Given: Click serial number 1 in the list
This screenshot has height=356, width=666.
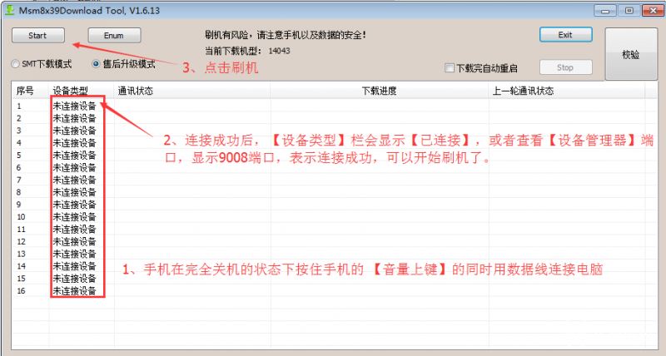Looking at the screenshot, I should coord(18,106).
